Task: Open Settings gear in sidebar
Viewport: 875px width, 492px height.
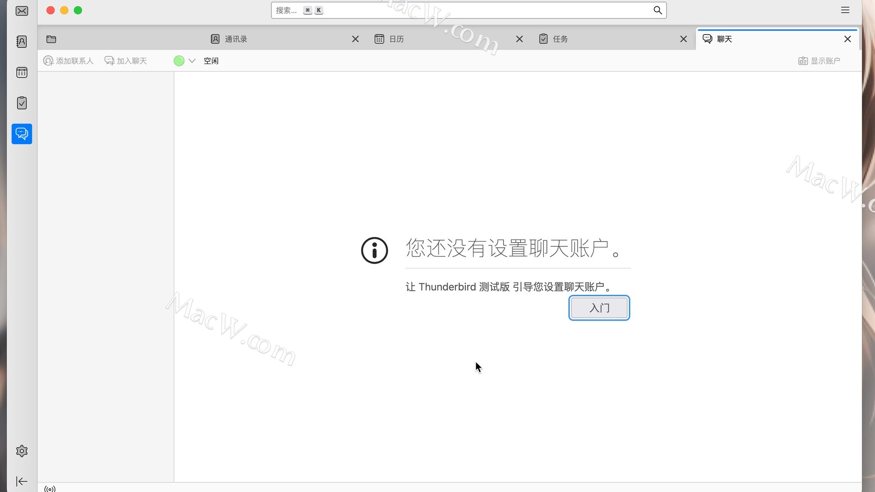Action: coord(22,451)
